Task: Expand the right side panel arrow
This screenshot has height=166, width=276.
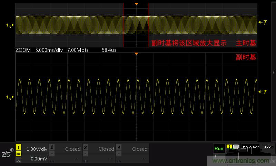Action: click(274, 73)
